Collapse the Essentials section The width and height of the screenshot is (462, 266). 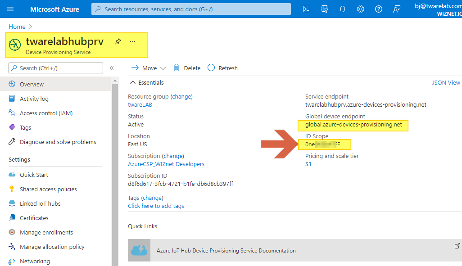147,82
